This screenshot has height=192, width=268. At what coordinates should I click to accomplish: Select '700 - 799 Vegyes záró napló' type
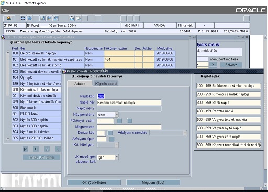pos(229,137)
